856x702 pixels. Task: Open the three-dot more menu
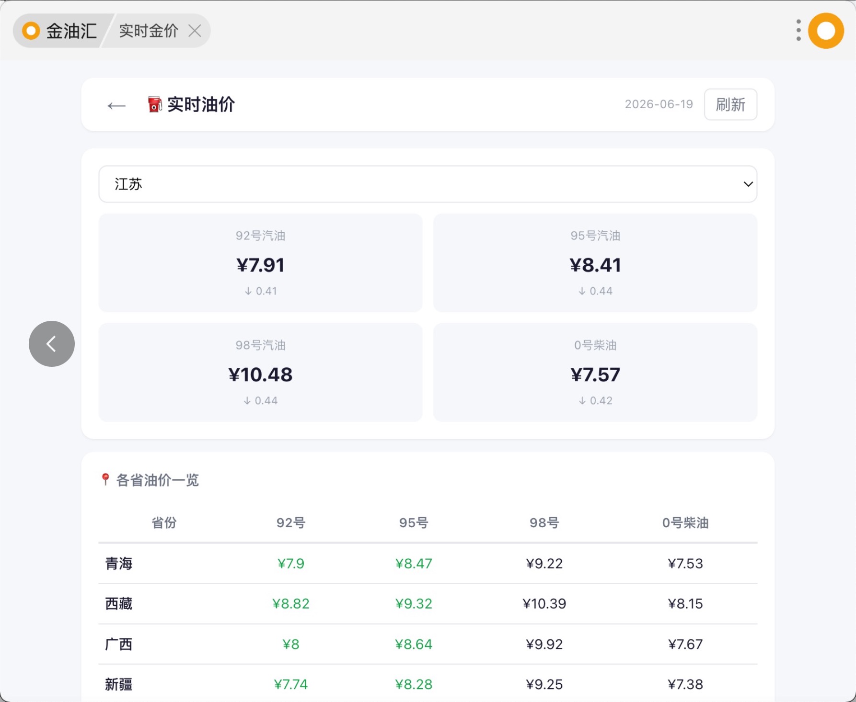pyautogui.click(x=798, y=30)
